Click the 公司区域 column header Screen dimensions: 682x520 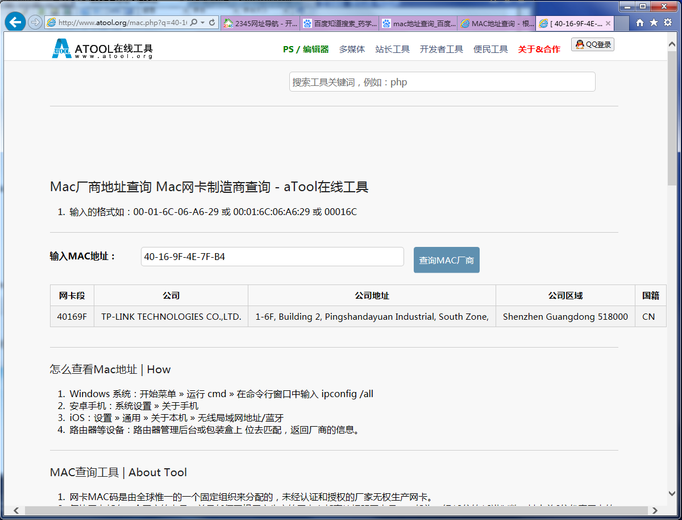(565, 295)
